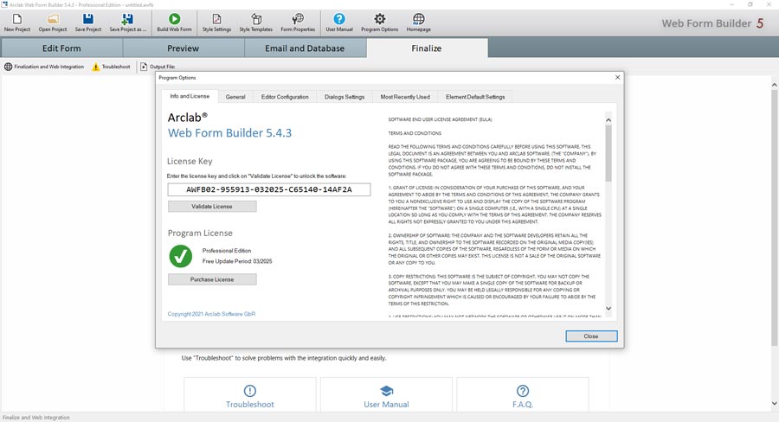The width and height of the screenshot is (779, 422).
Task: Open a project with Open Project icon
Action: click(53, 19)
